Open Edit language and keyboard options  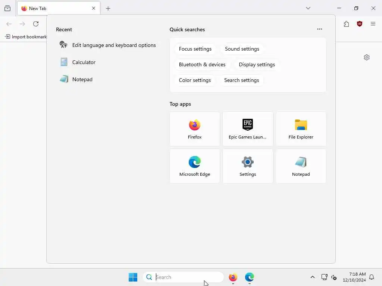pyautogui.click(x=107, y=45)
